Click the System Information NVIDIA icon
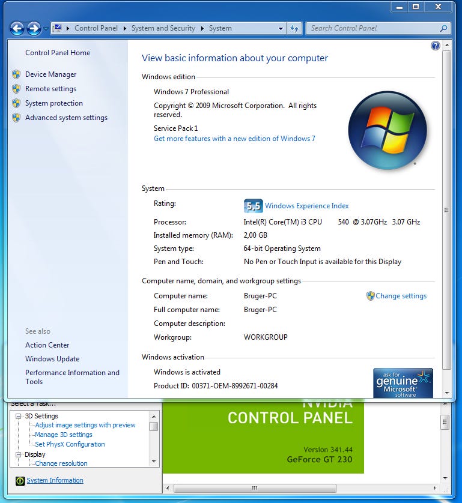The height and width of the screenshot is (503, 462). tap(20, 481)
